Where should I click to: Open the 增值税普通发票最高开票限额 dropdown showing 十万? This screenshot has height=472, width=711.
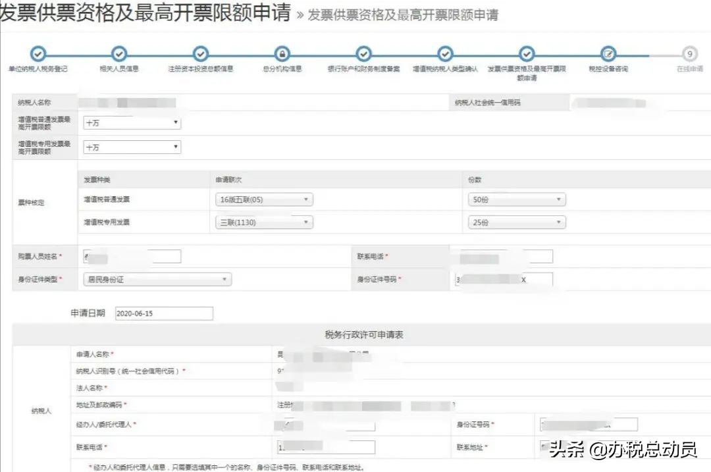point(130,122)
